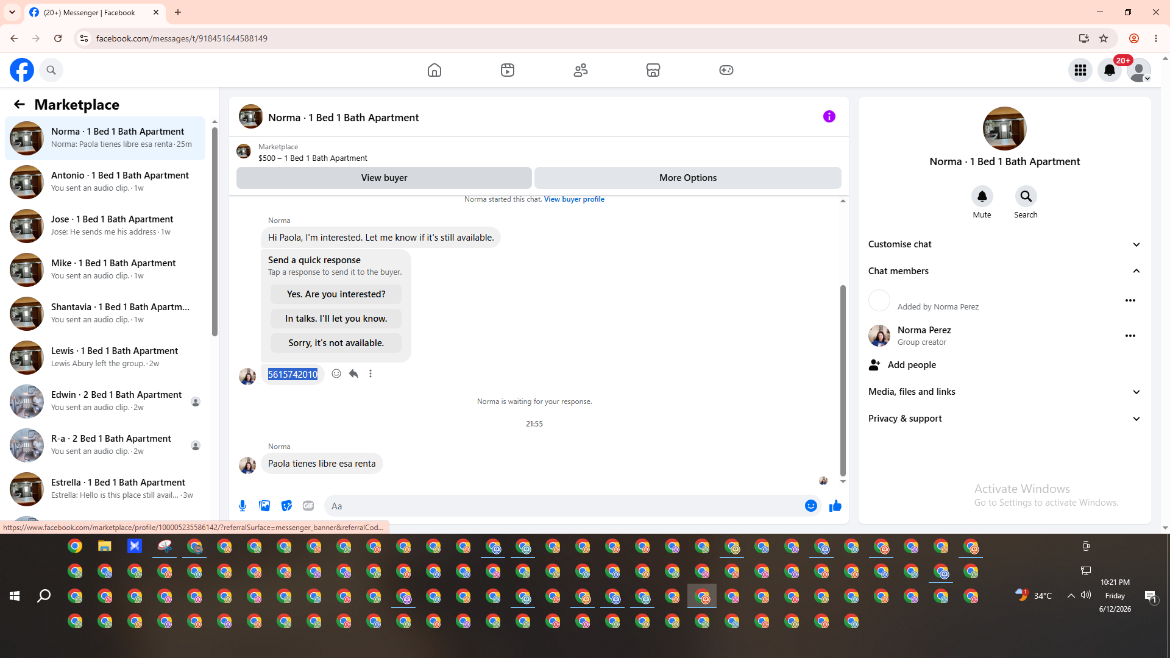Expand Customise chat section
Viewport: 1170px width, 658px height.
[1005, 244]
